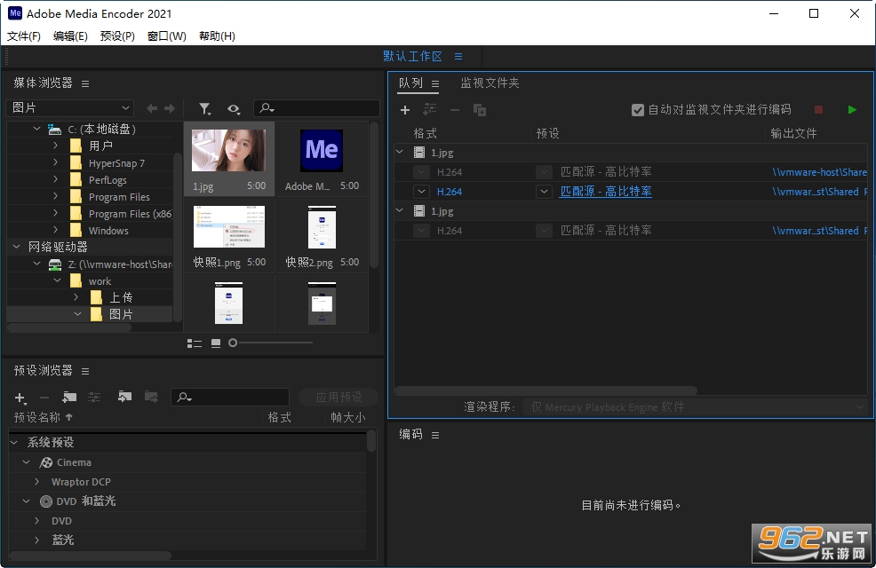Click the duplicate icon in queue toolbar
The image size is (876, 568).
point(480,110)
